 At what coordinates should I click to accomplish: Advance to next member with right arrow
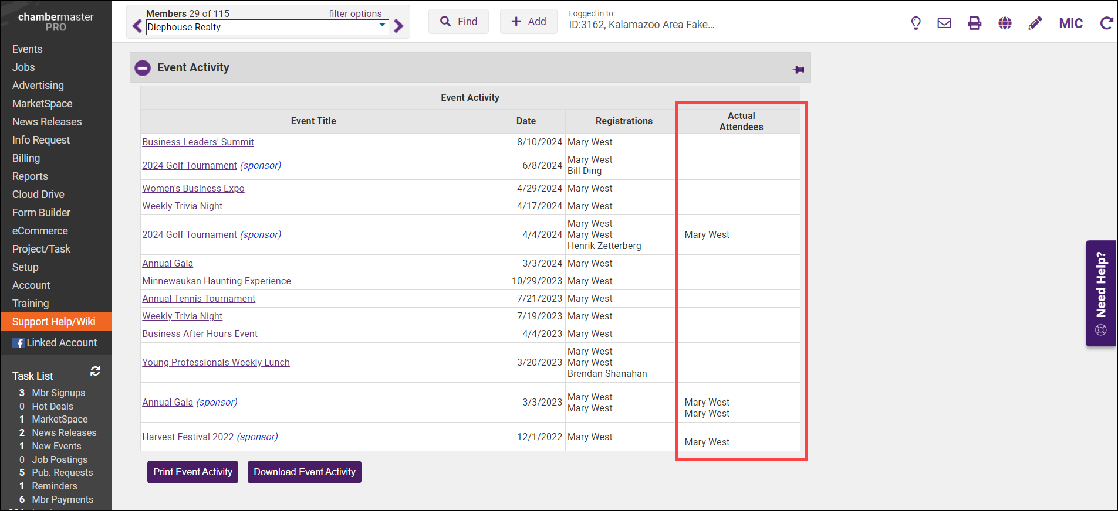(399, 26)
